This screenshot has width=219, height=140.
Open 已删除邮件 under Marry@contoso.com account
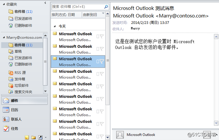click(x=20, y=64)
